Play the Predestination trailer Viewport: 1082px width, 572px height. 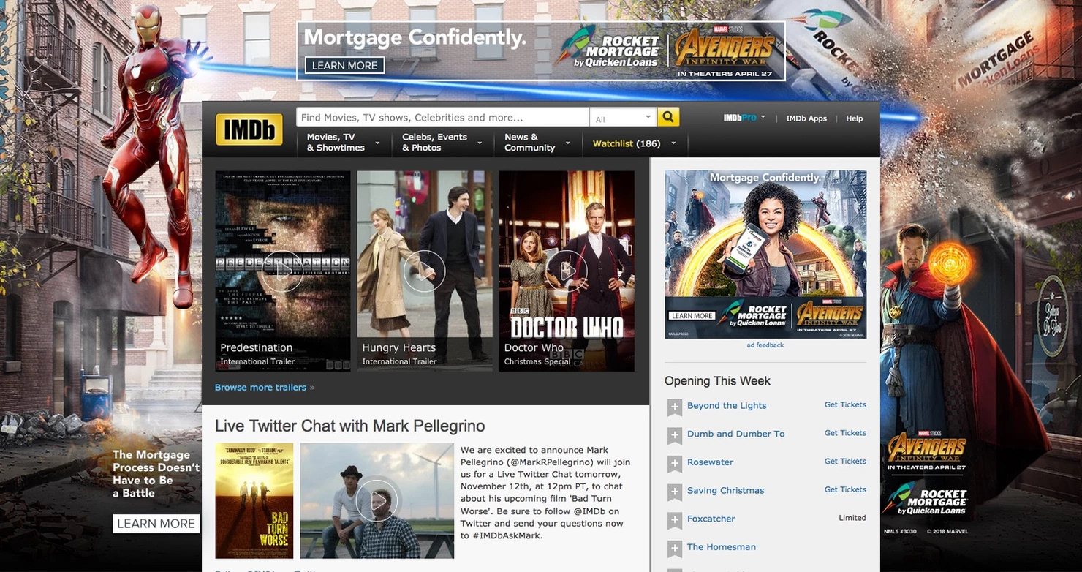(282, 271)
